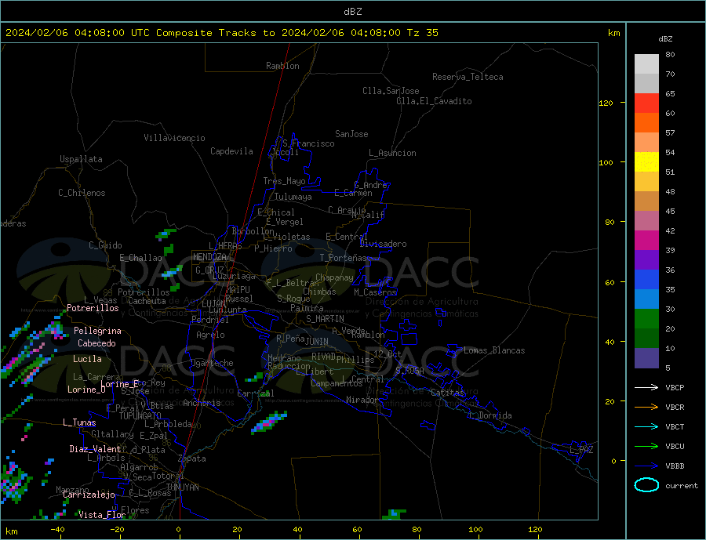Click the Cabecedo label
The width and height of the screenshot is (706, 540).
click(x=96, y=343)
